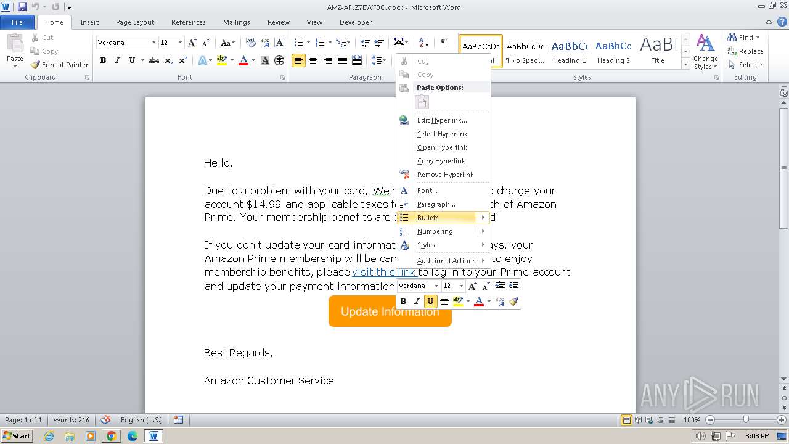Expand the Styles submenu in the context menu
The image size is (789, 444).
click(443, 245)
